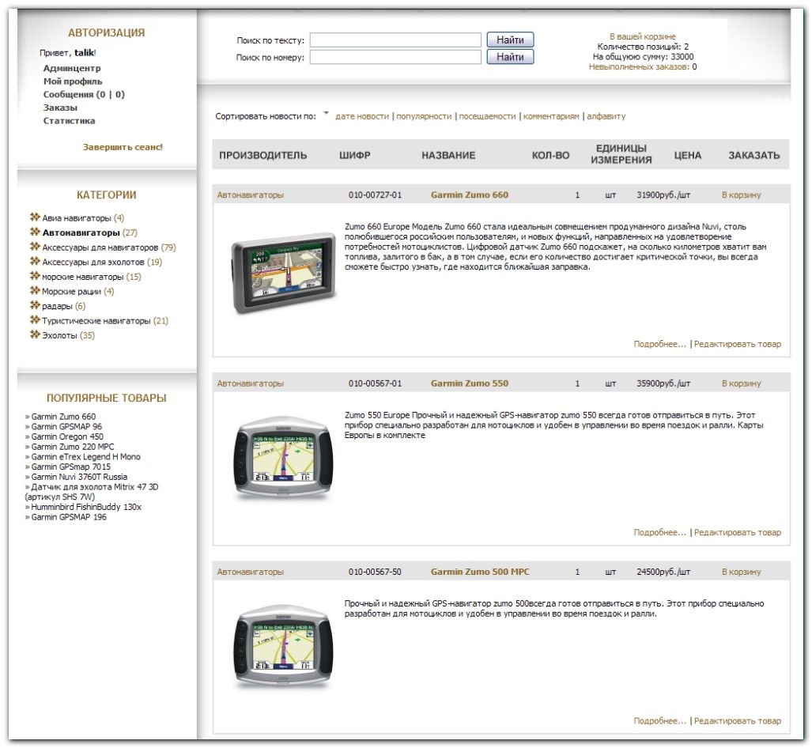Viewport: 812px width, 748px height.
Task: Click Завершить сеанс! to log out
Action: [123, 147]
